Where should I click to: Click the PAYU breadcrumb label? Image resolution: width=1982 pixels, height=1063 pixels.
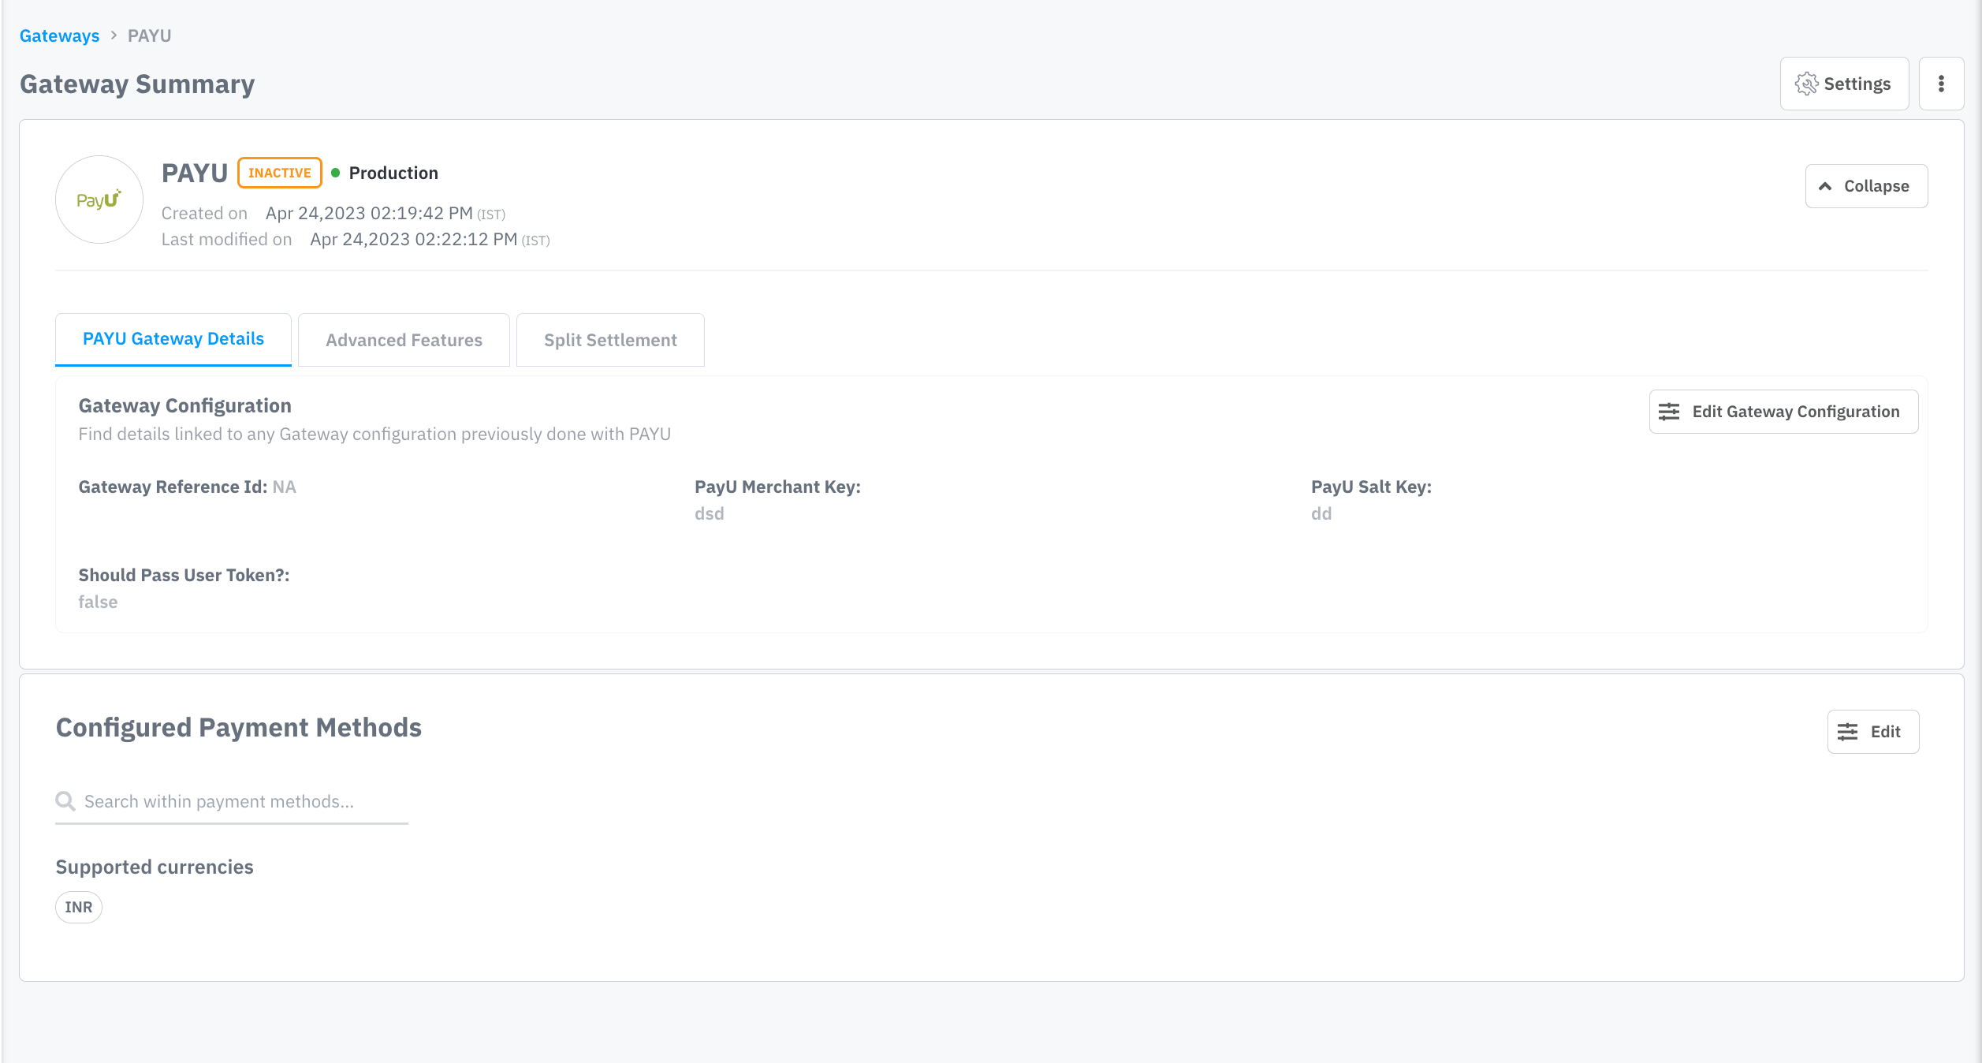click(x=150, y=35)
